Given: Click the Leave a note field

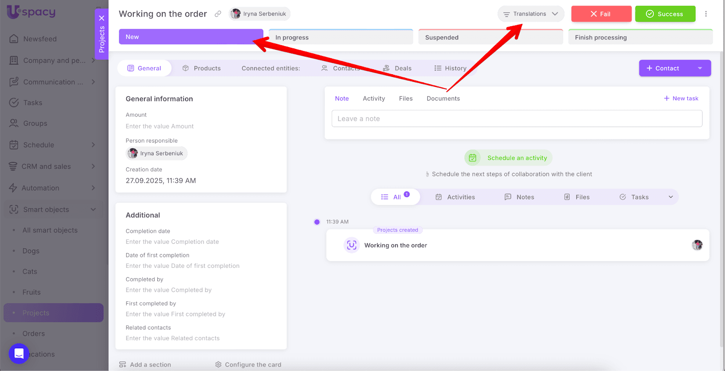Looking at the screenshot, I should (x=517, y=119).
